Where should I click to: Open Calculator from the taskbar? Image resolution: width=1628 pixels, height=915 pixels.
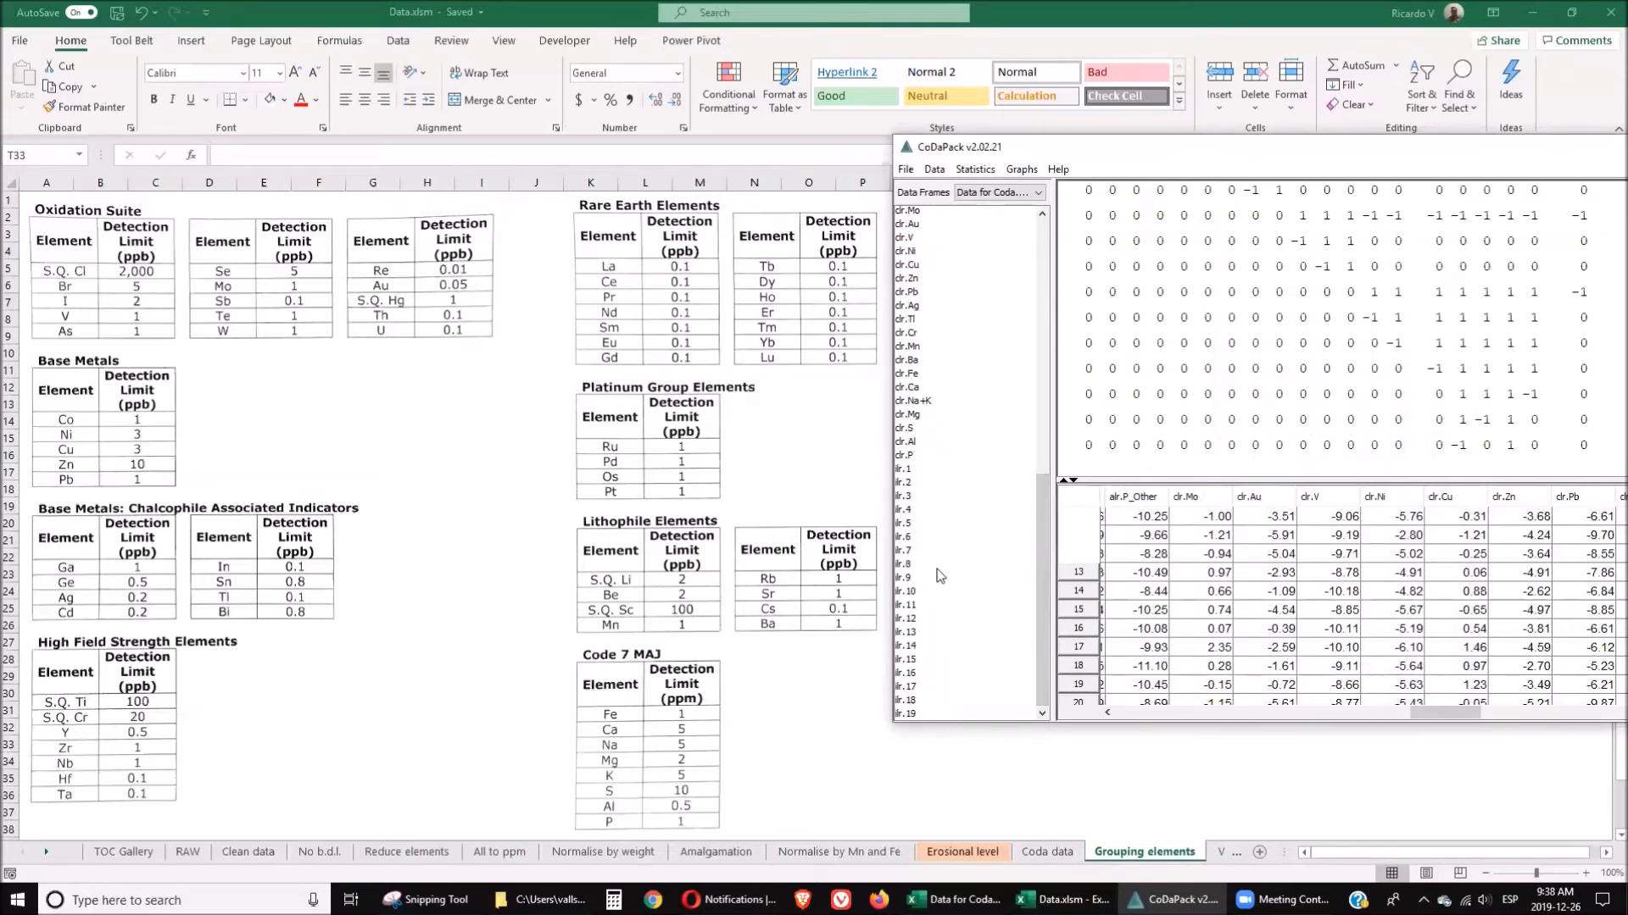[x=614, y=899]
